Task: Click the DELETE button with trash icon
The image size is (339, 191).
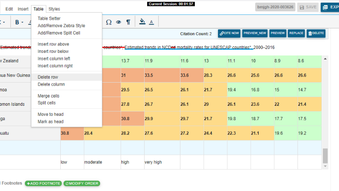Action: (316, 33)
